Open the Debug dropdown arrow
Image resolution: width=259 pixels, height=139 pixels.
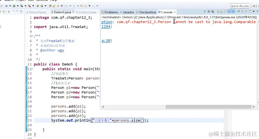(10, 6)
